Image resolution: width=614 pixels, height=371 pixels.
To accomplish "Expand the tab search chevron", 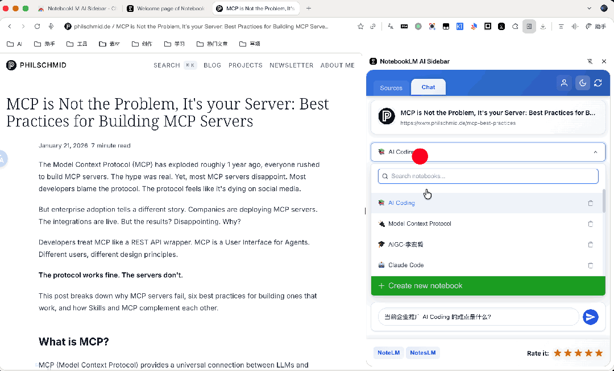I will pos(590,8).
